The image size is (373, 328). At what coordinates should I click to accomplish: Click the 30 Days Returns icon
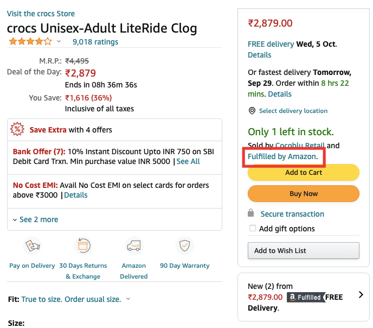click(x=83, y=246)
